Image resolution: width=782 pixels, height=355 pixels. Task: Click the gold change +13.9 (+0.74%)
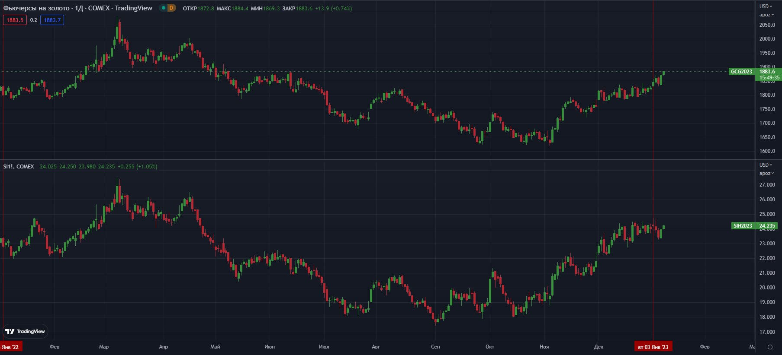point(333,8)
